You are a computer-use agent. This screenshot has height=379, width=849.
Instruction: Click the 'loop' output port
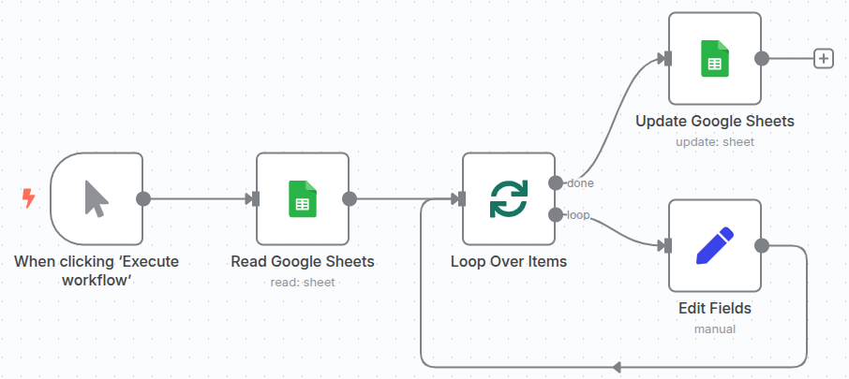coord(556,214)
